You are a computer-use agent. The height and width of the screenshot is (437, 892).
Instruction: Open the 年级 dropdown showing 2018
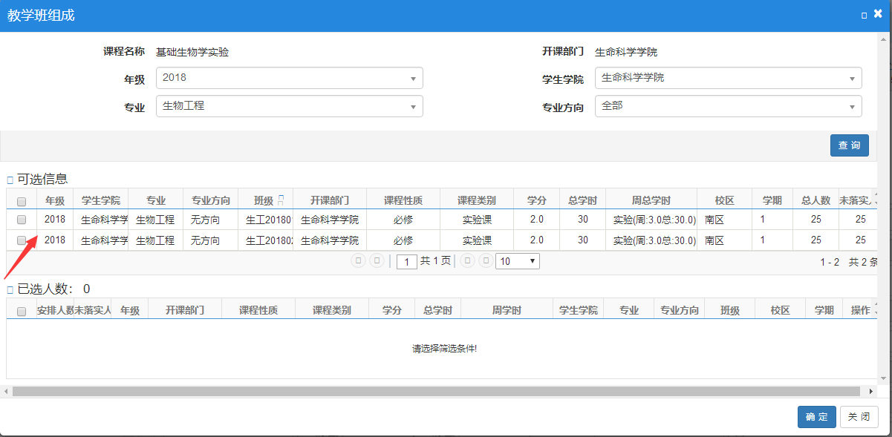[289, 78]
